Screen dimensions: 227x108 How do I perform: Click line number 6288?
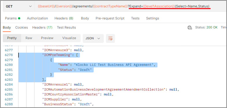[x=9, y=104]
